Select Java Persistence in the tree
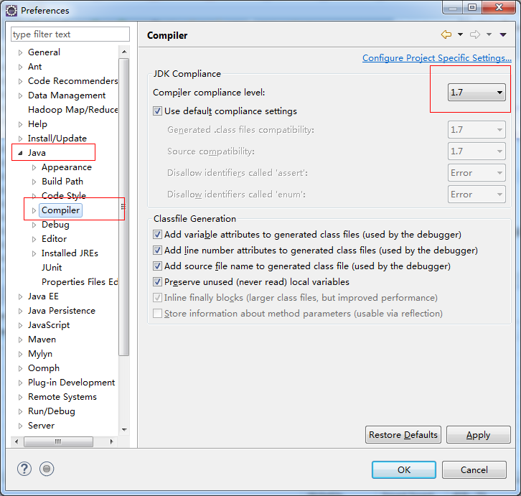The width and height of the screenshot is (521, 496). [62, 311]
